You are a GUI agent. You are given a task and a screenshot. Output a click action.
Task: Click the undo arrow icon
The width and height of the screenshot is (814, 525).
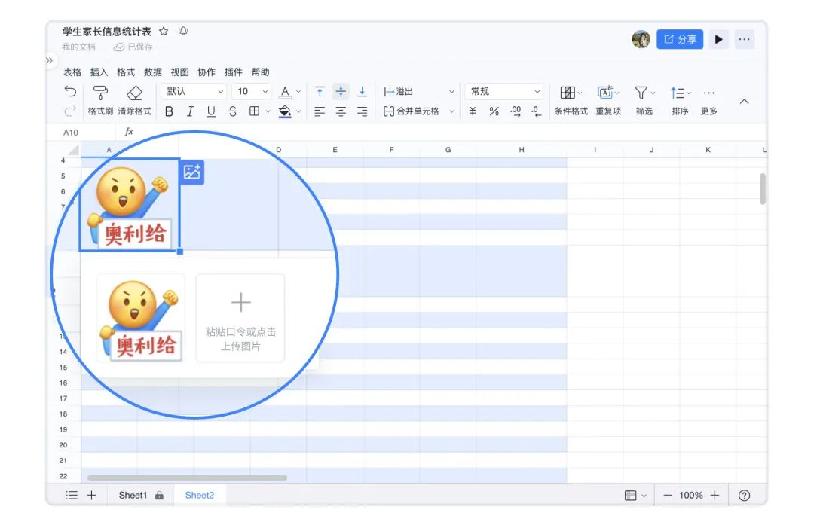click(70, 92)
